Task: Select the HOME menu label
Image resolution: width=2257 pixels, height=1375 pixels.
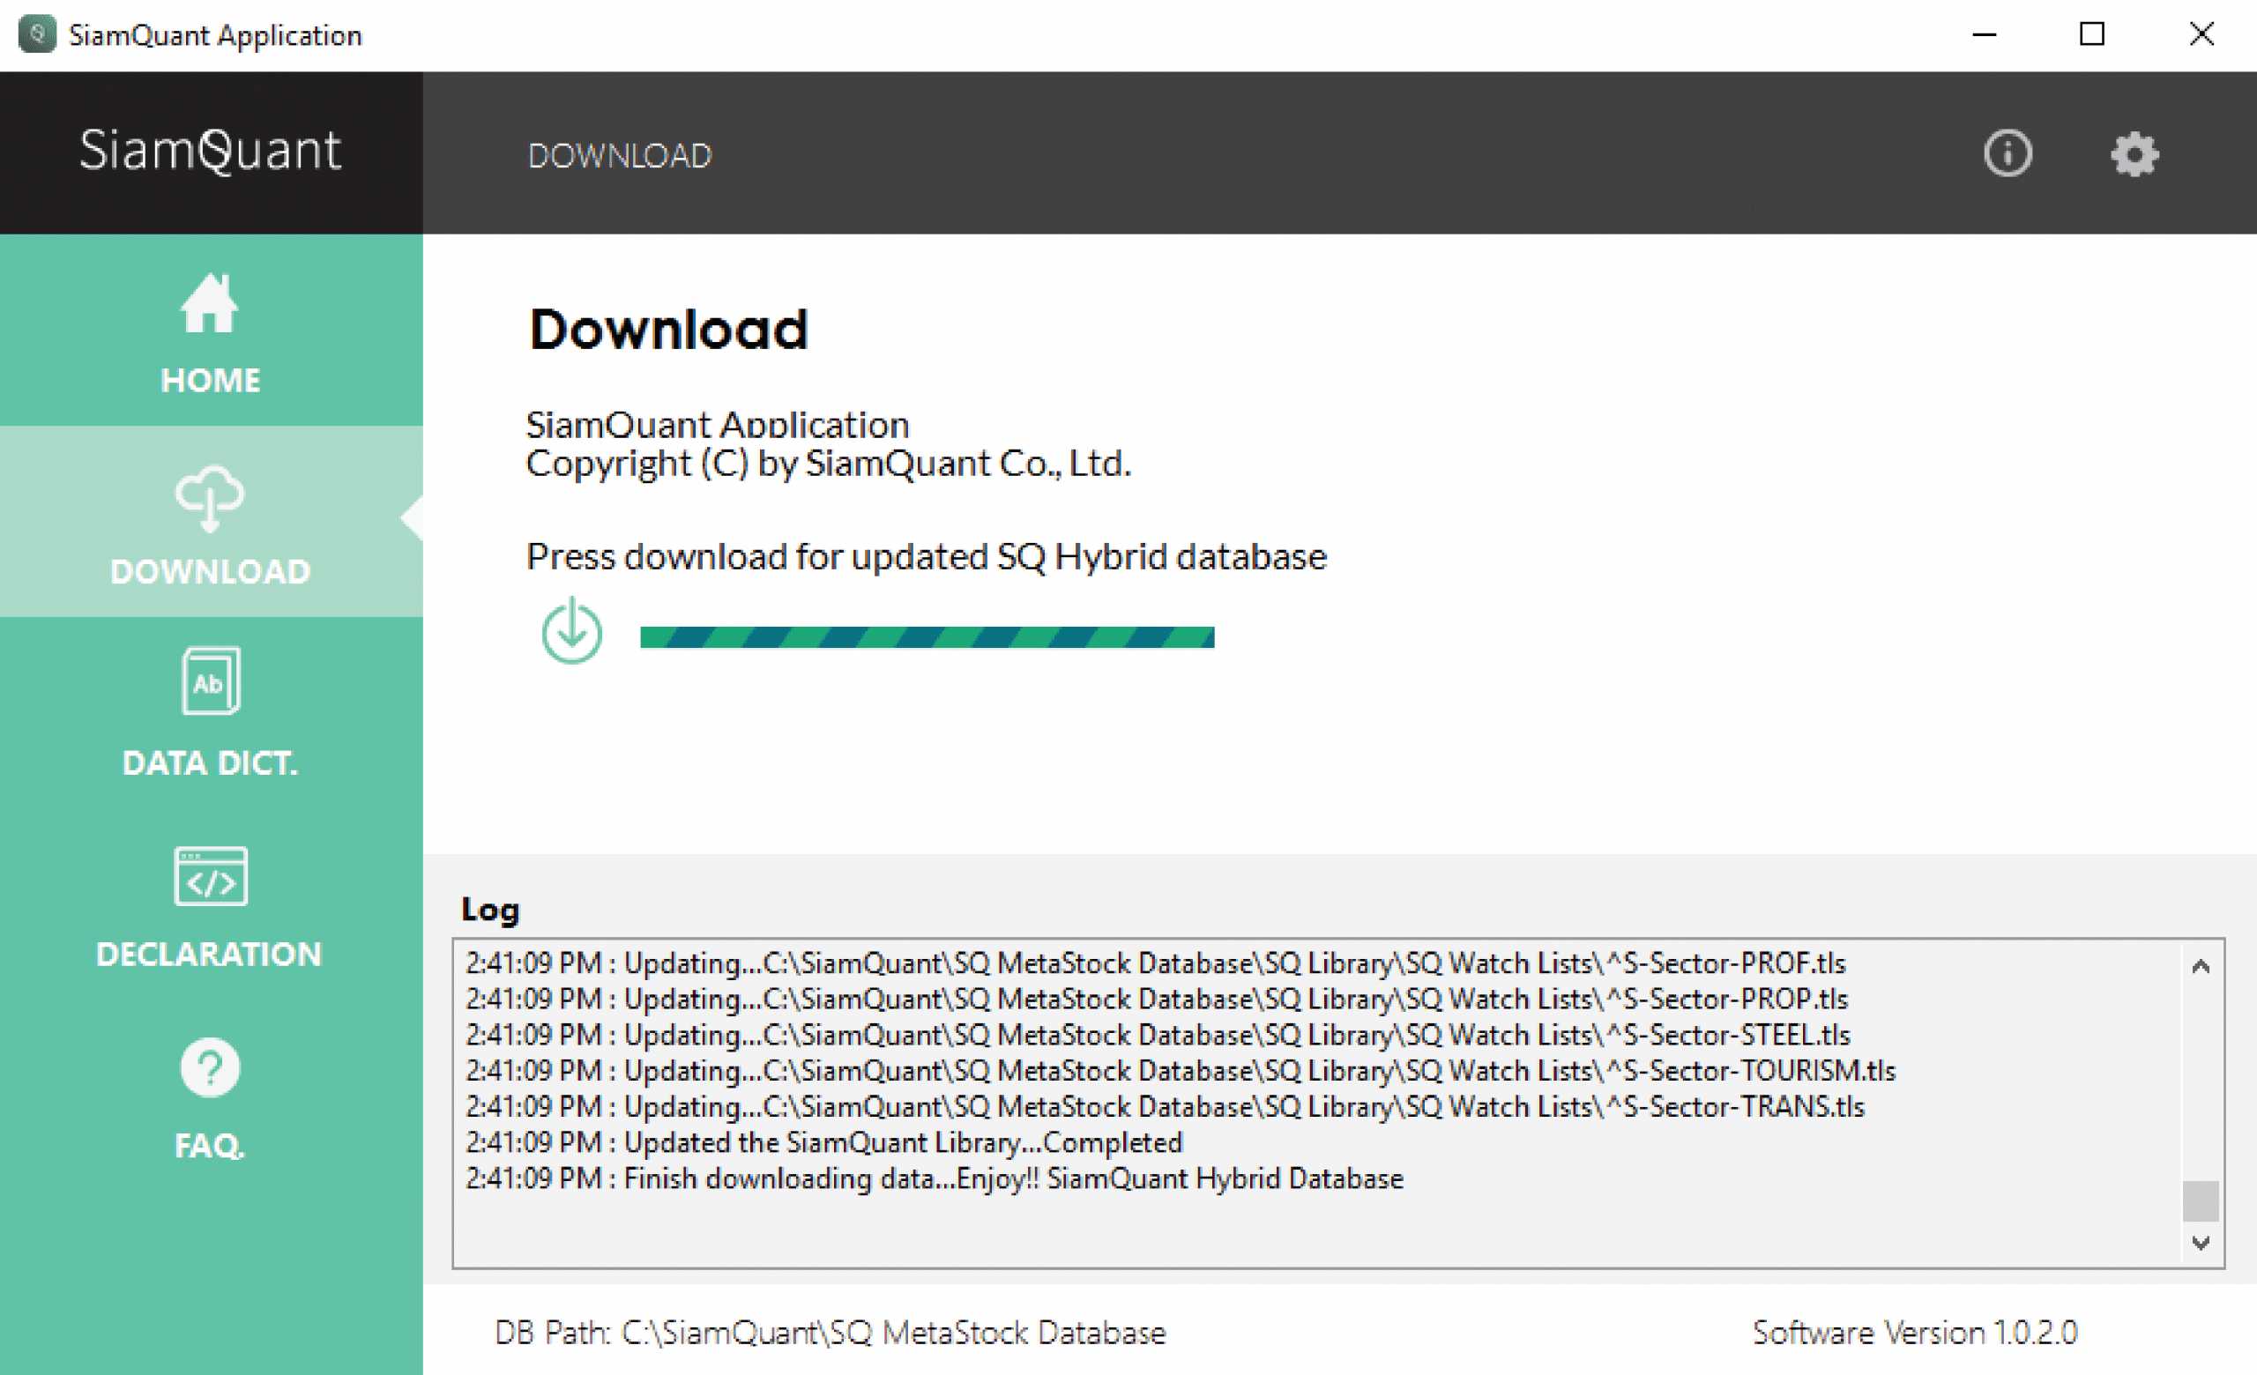Action: pyautogui.click(x=211, y=380)
